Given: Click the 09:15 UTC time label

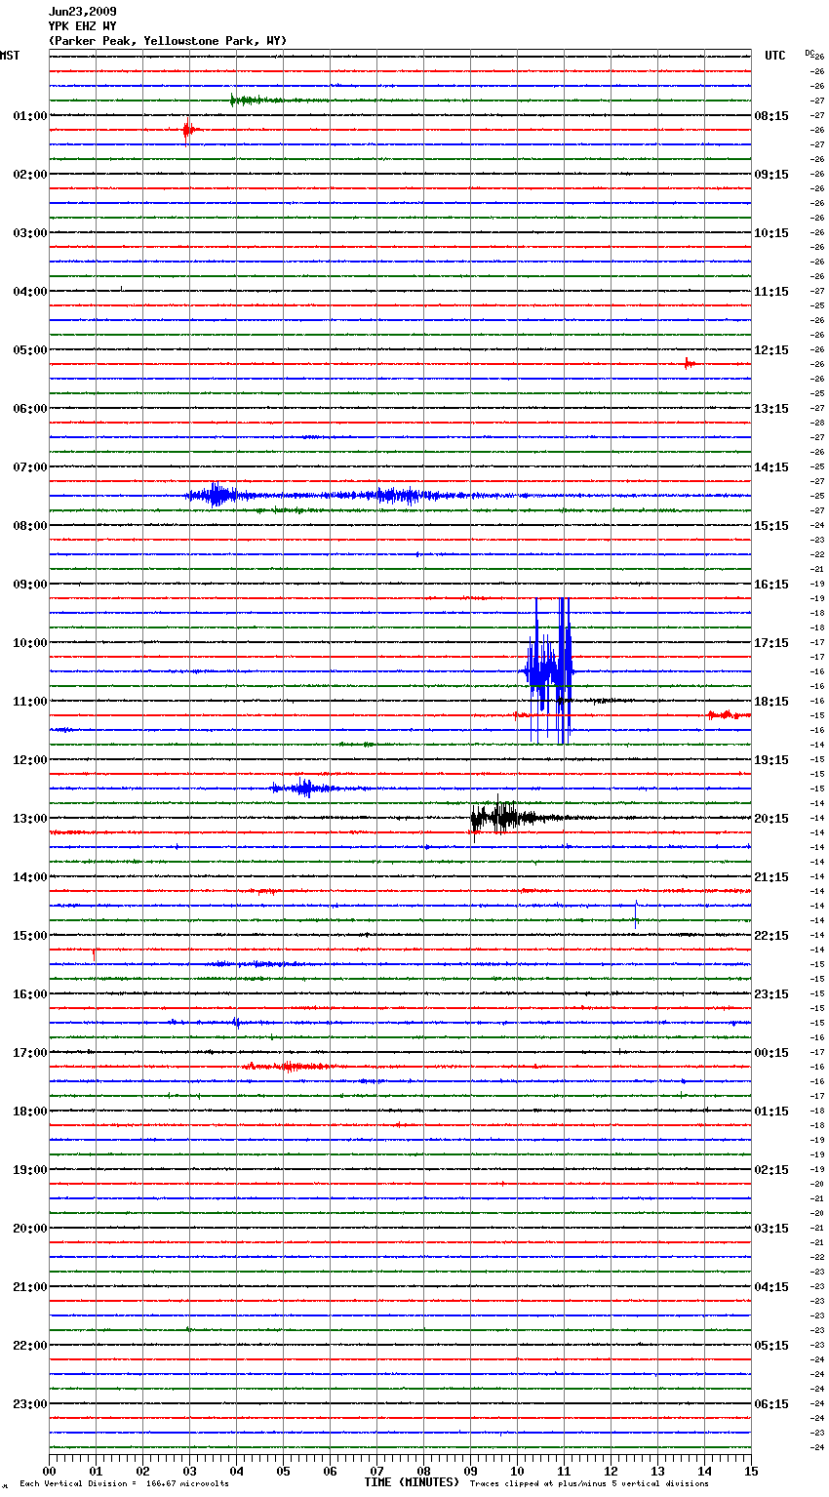Looking at the screenshot, I should [x=771, y=174].
